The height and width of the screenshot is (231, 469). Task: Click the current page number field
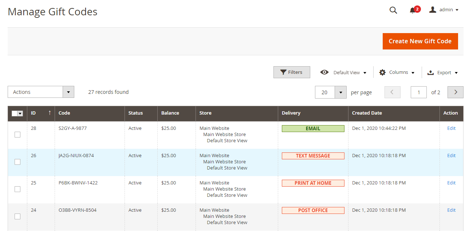(418, 92)
